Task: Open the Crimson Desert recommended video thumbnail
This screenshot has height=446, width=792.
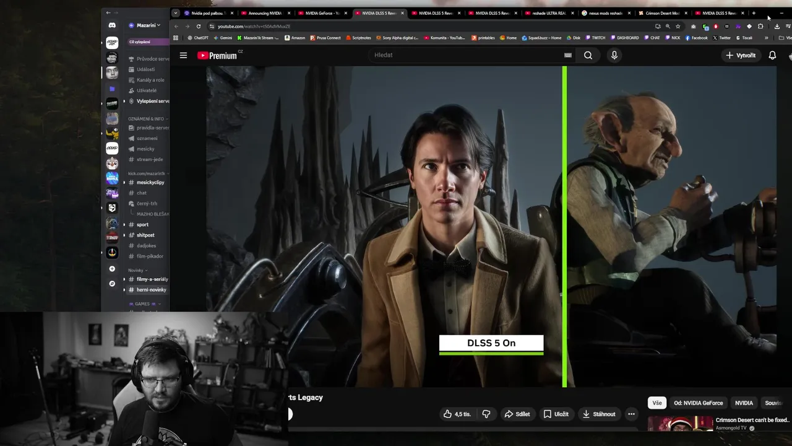Action: pos(681,424)
